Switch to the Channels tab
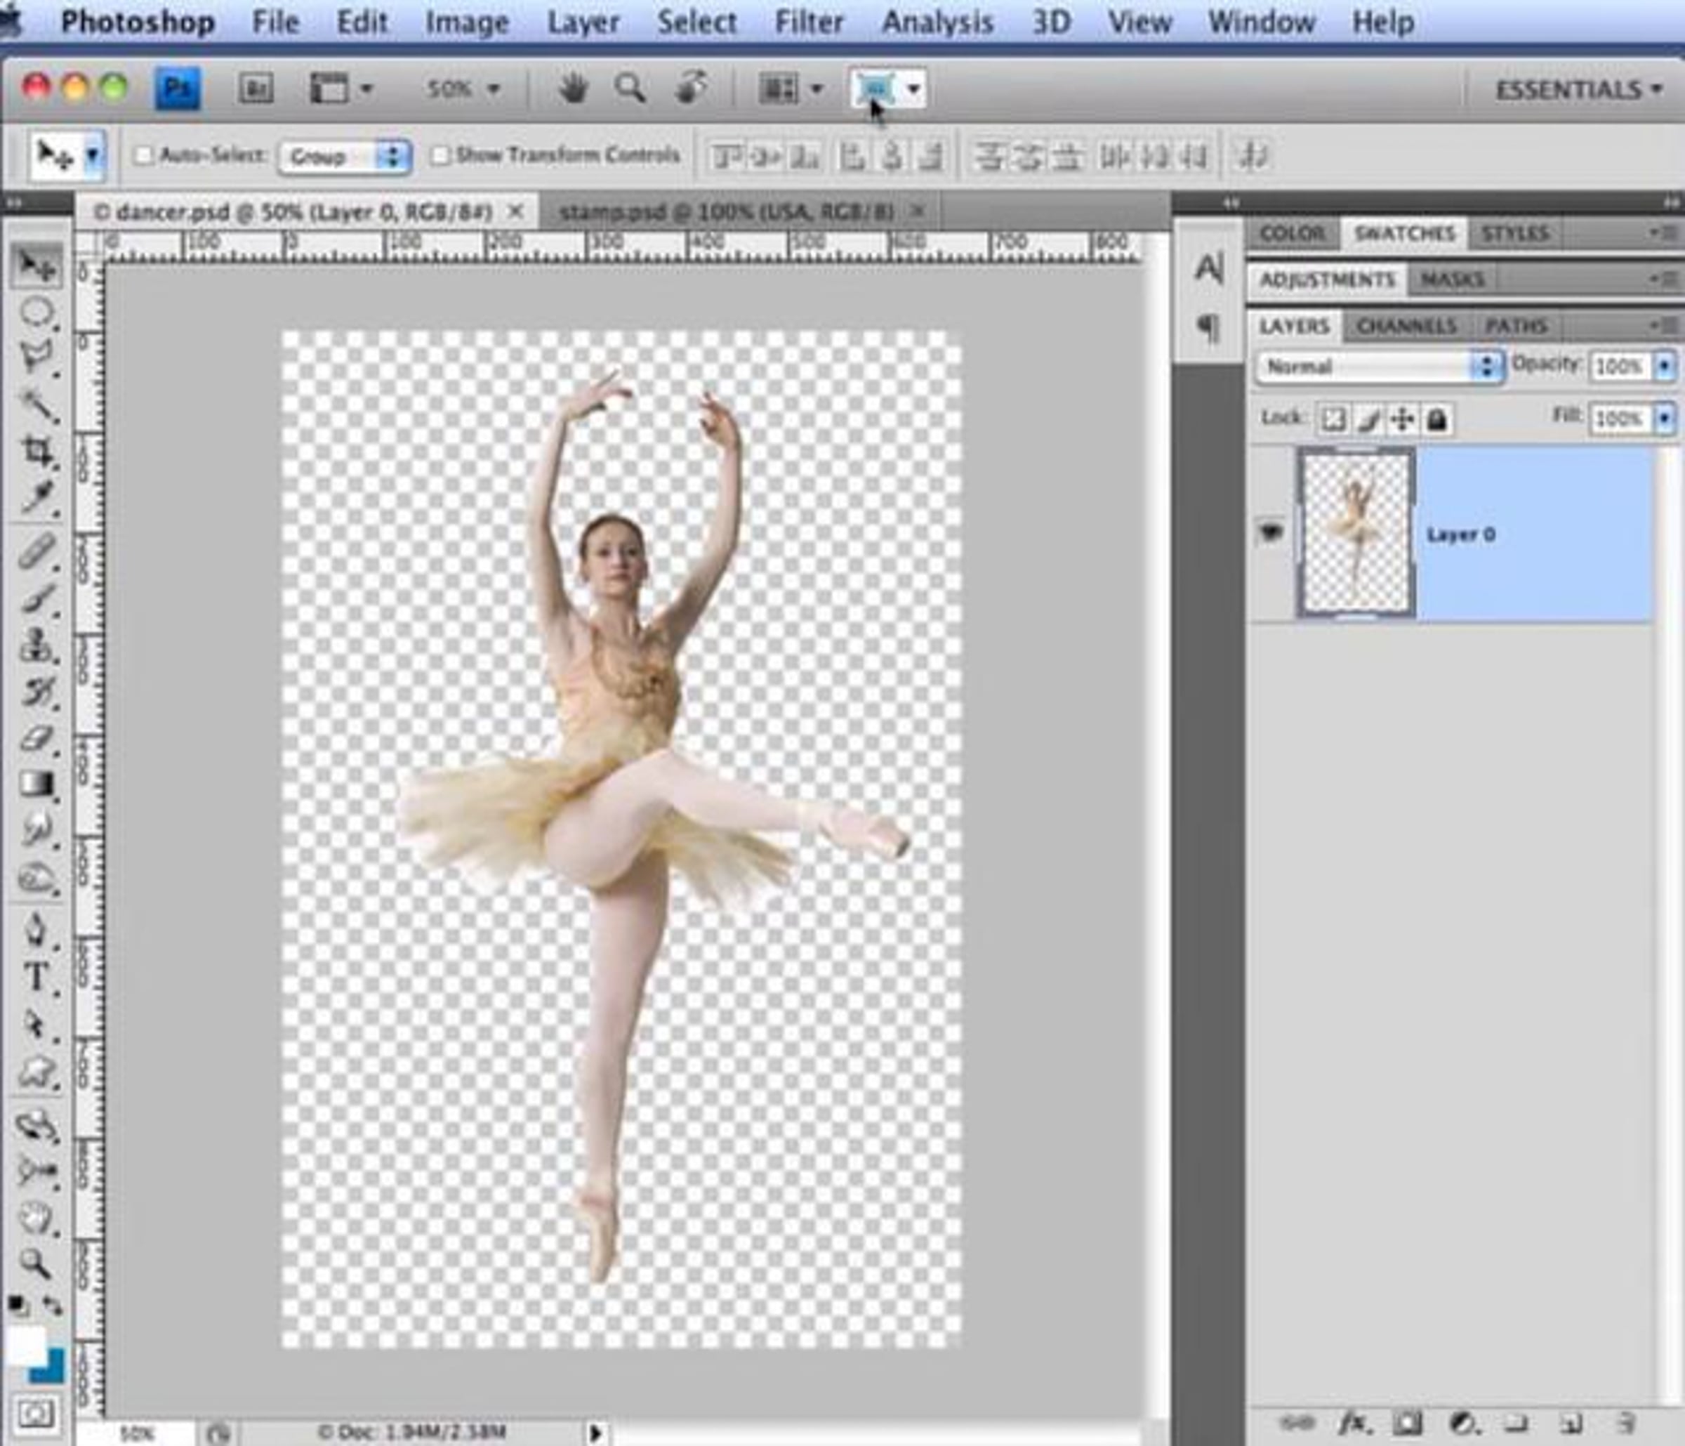Viewport: 1685px width, 1446px height. pos(1406,326)
